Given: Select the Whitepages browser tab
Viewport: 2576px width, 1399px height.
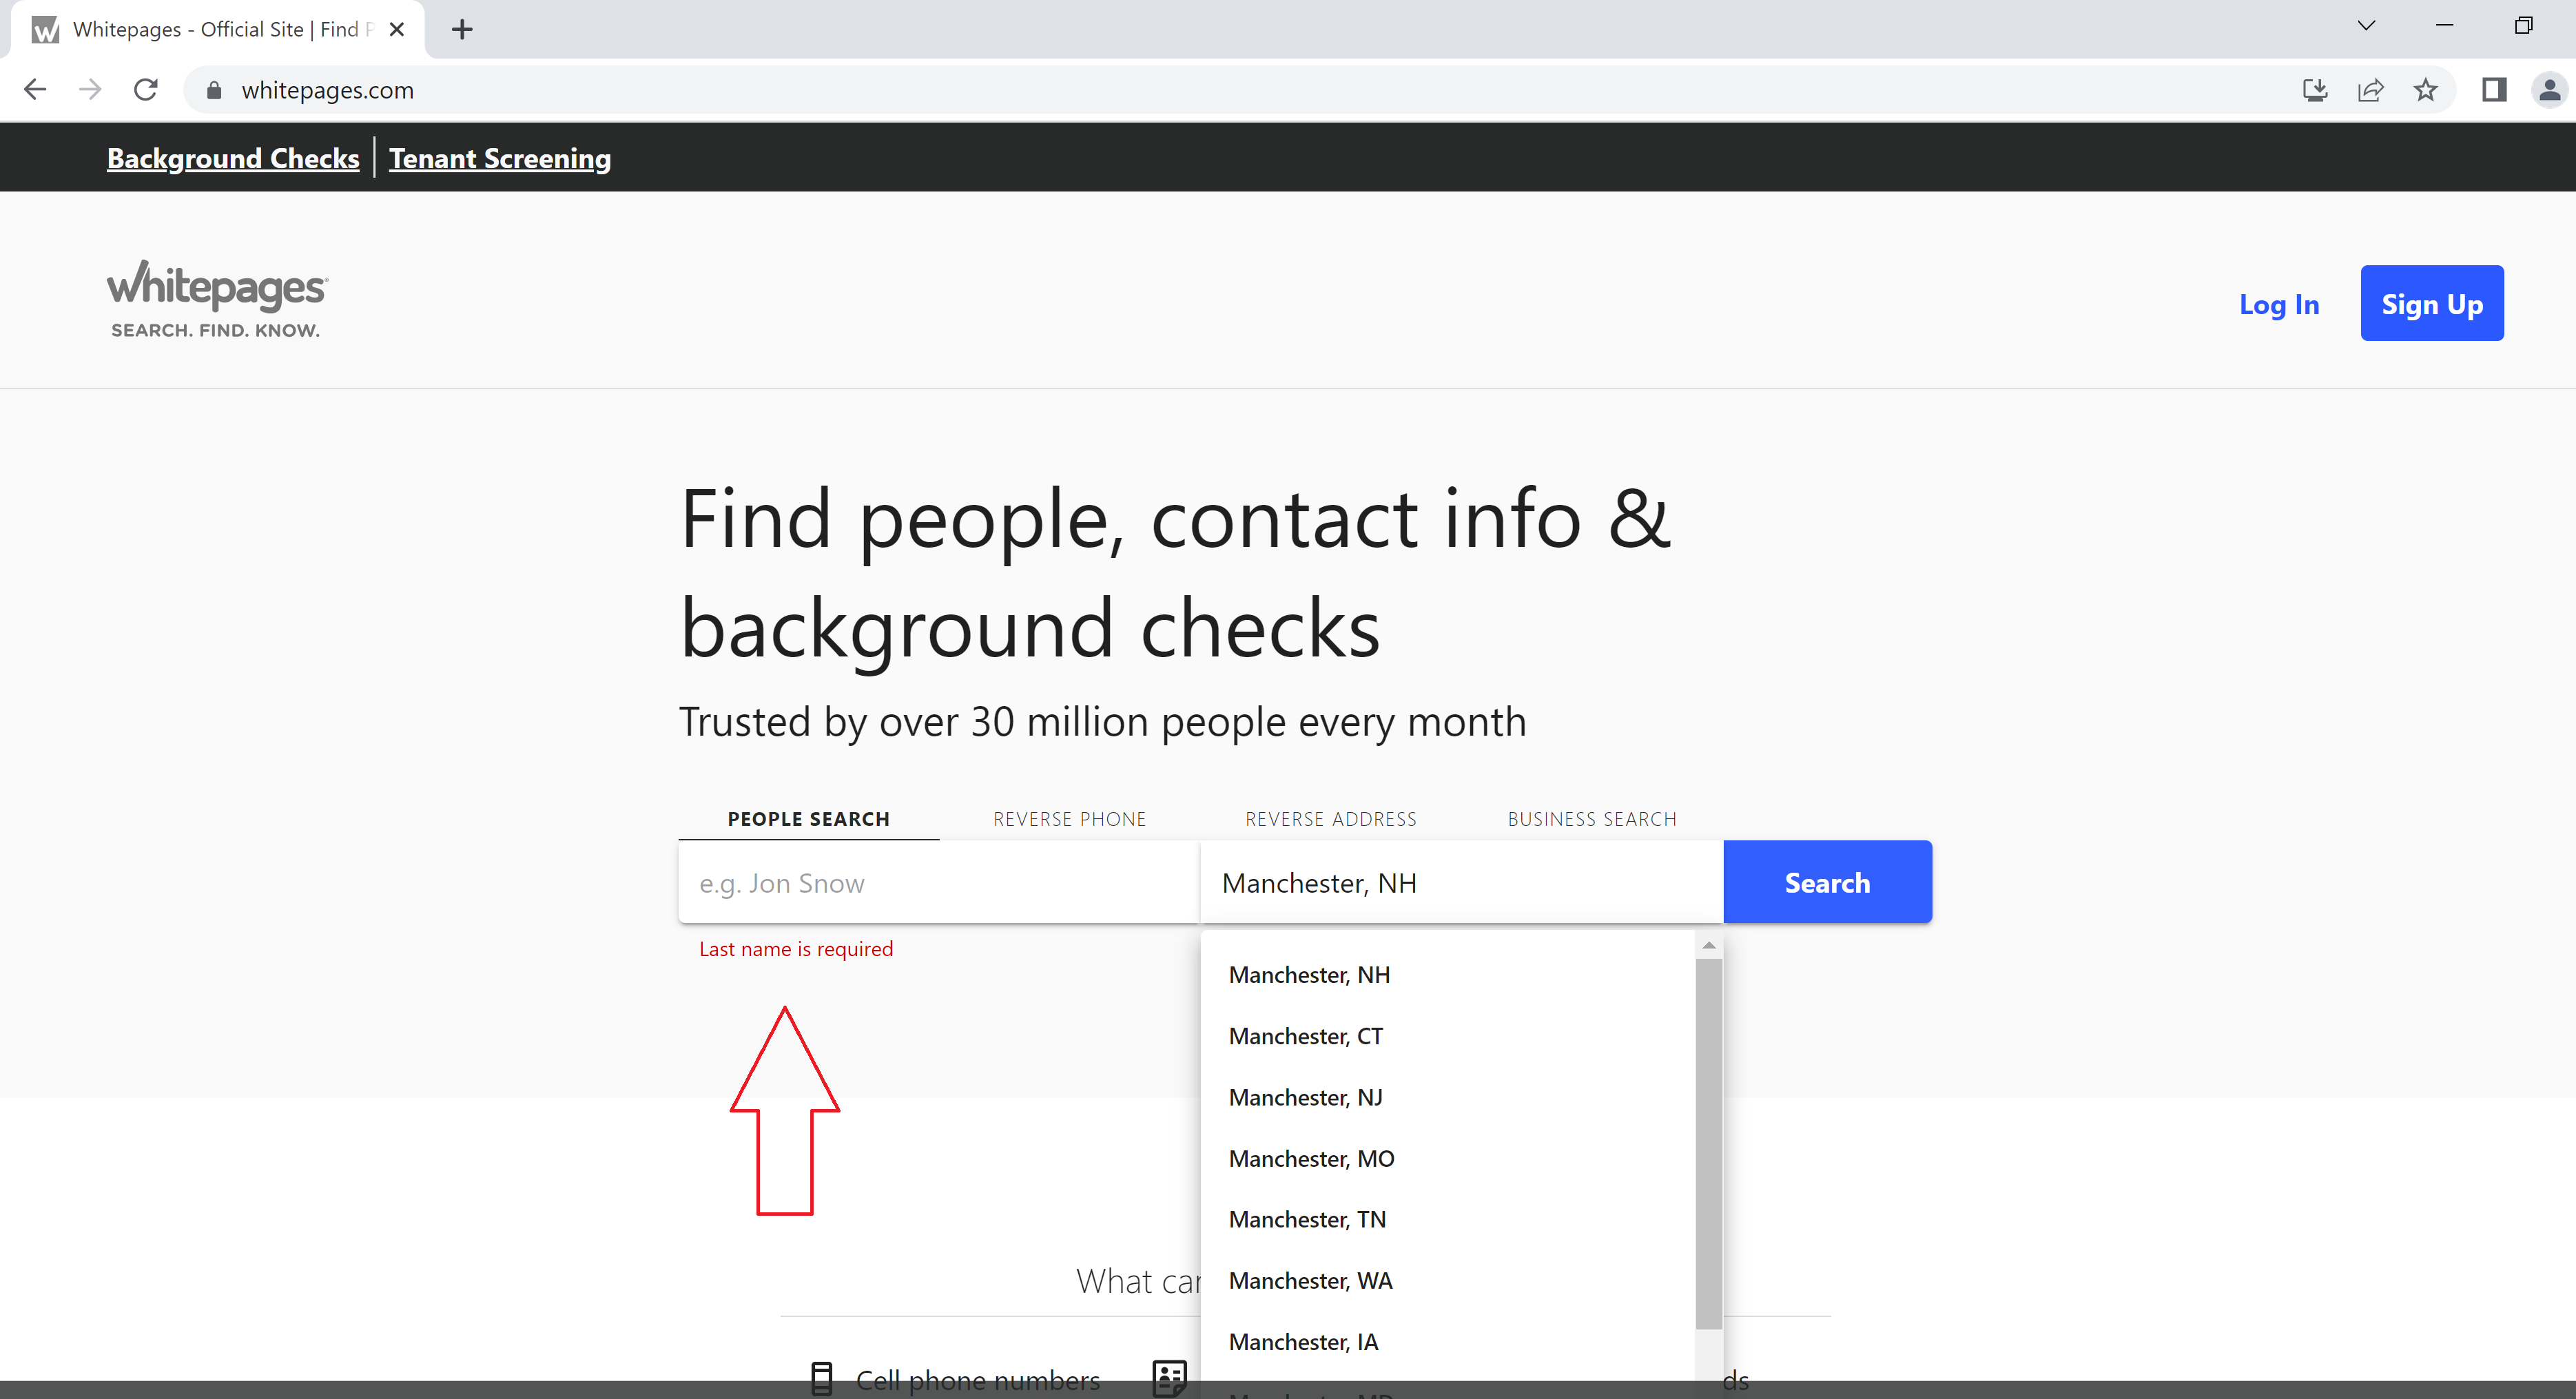Looking at the screenshot, I should click(217, 29).
